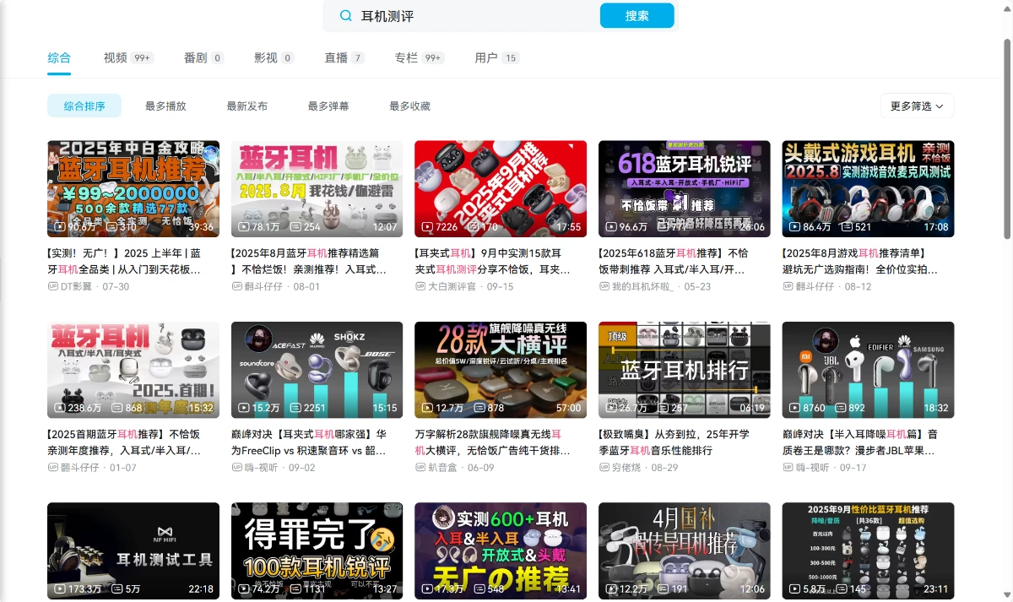Click UP icon beside 飮音盒 uploader

tap(420, 467)
